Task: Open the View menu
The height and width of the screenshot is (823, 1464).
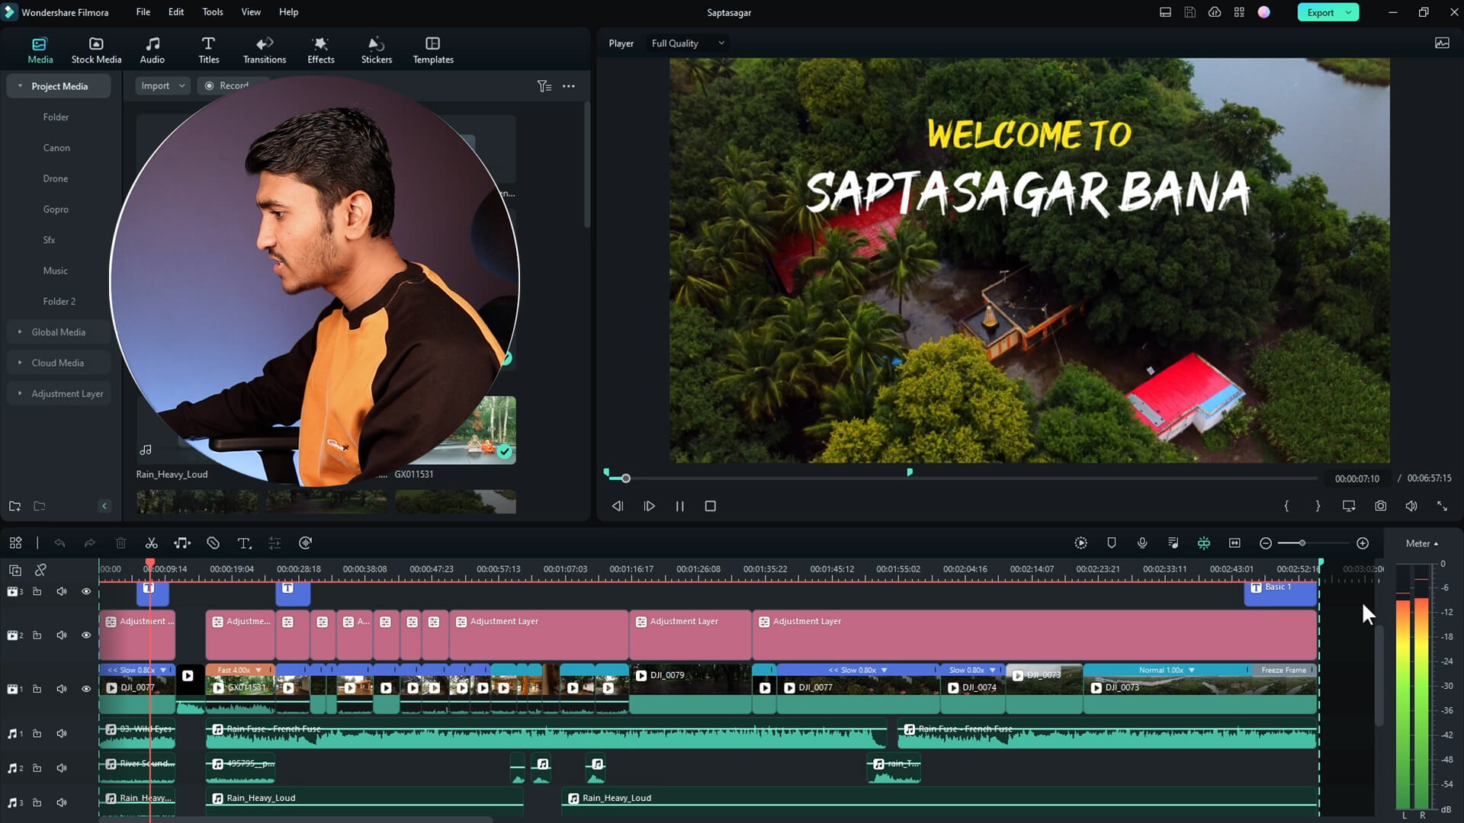Action: tap(251, 12)
